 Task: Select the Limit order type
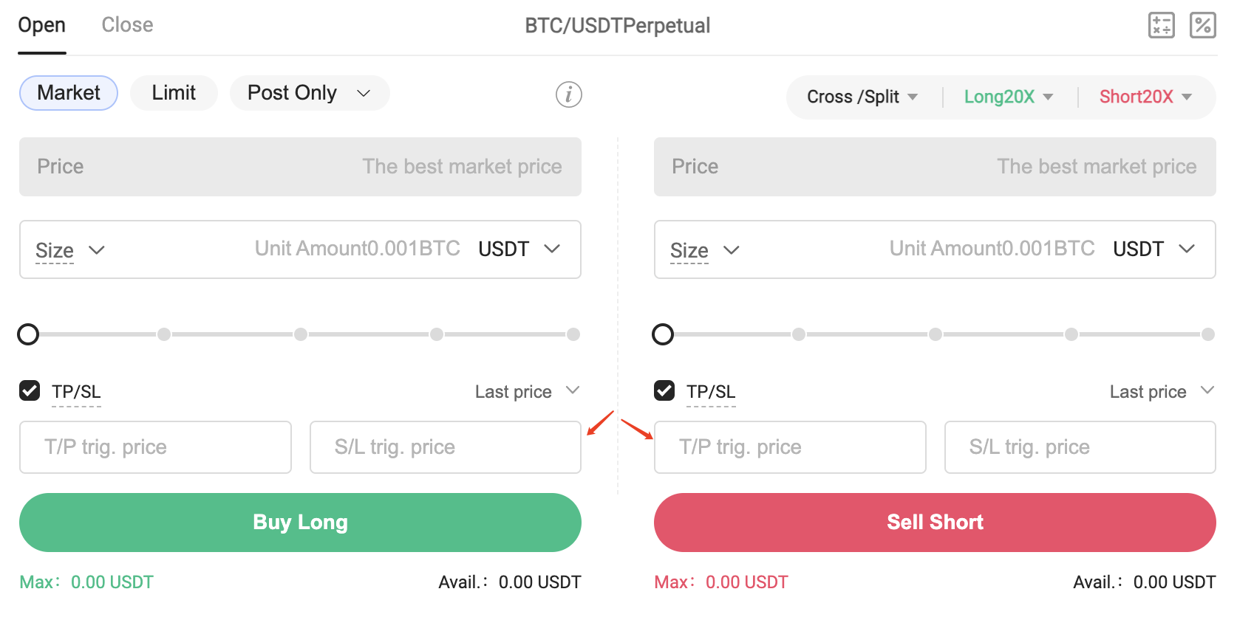point(174,93)
